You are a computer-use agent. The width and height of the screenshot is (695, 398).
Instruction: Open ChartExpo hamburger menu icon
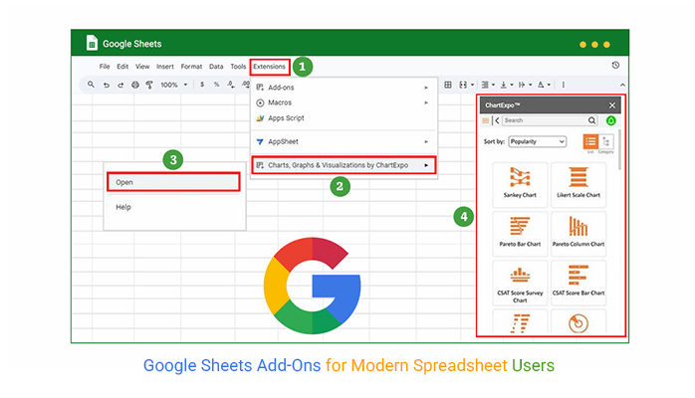tap(486, 120)
